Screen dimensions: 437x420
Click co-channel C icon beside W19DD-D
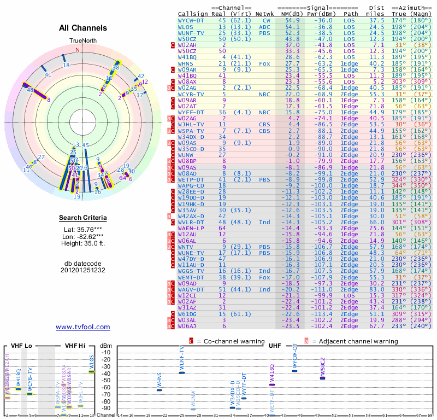pos(173,198)
